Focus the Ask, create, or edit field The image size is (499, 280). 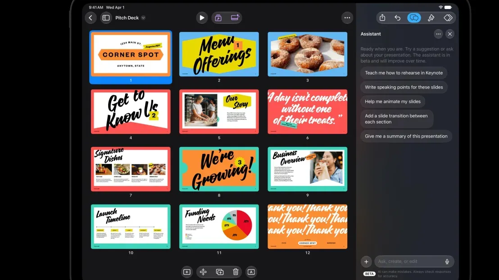point(414,261)
